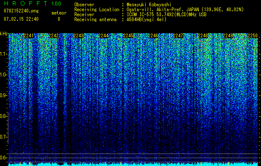Click the Receiving Location label
The width and height of the screenshot is (261, 166).
coord(97,10)
